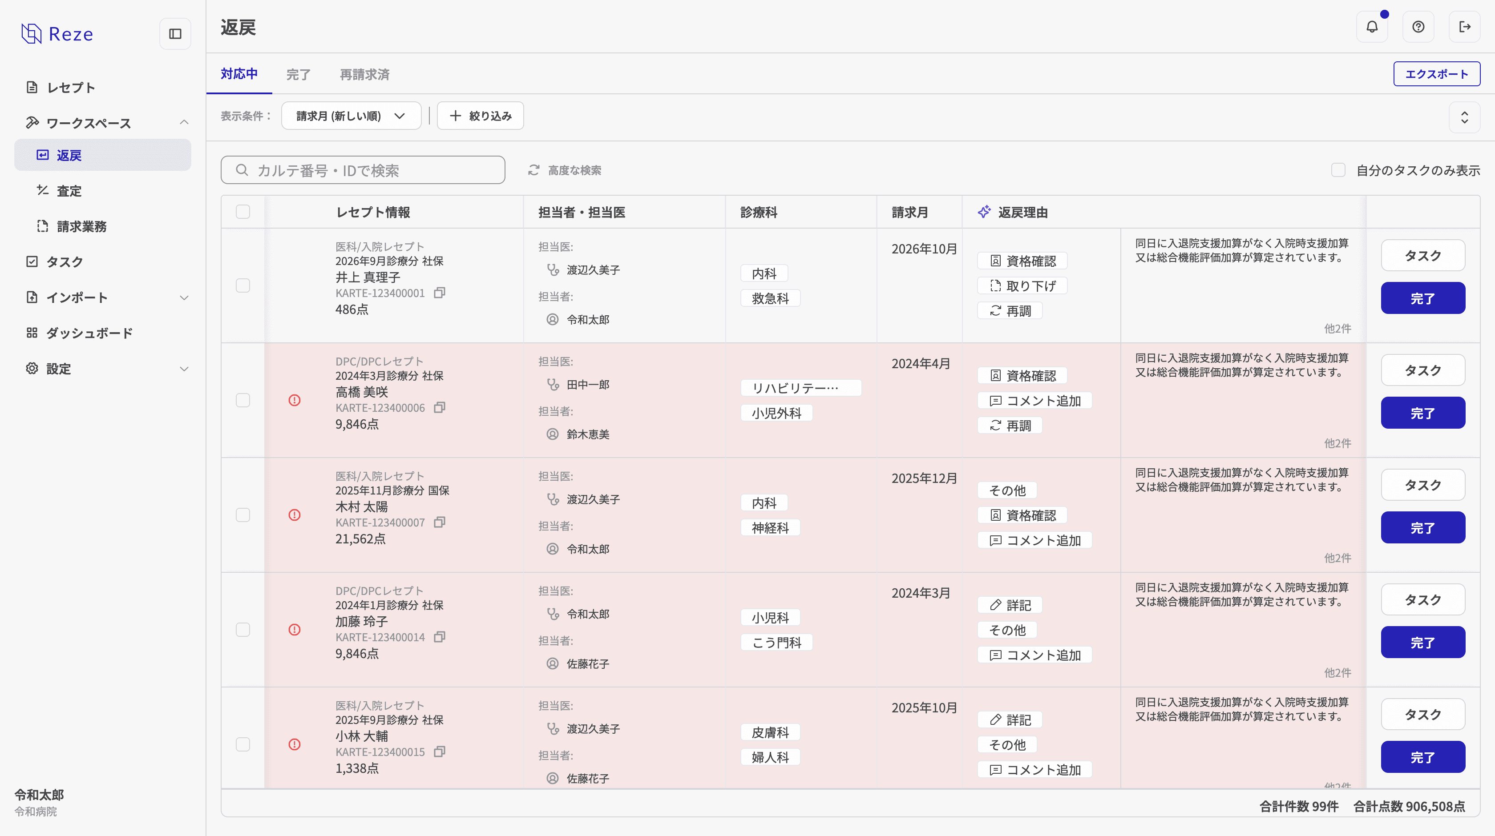Focus the カルテ番号・IDで検索 field

[363, 170]
